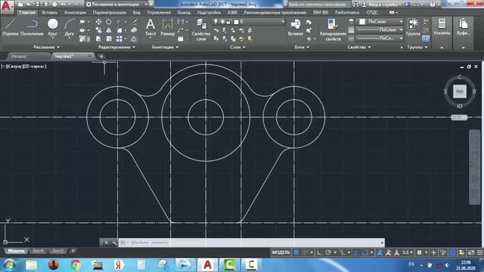This screenshot has width=484, height=272.
Task: Click the Вход в службы sign-in button
Action: [x=381, y=5]
